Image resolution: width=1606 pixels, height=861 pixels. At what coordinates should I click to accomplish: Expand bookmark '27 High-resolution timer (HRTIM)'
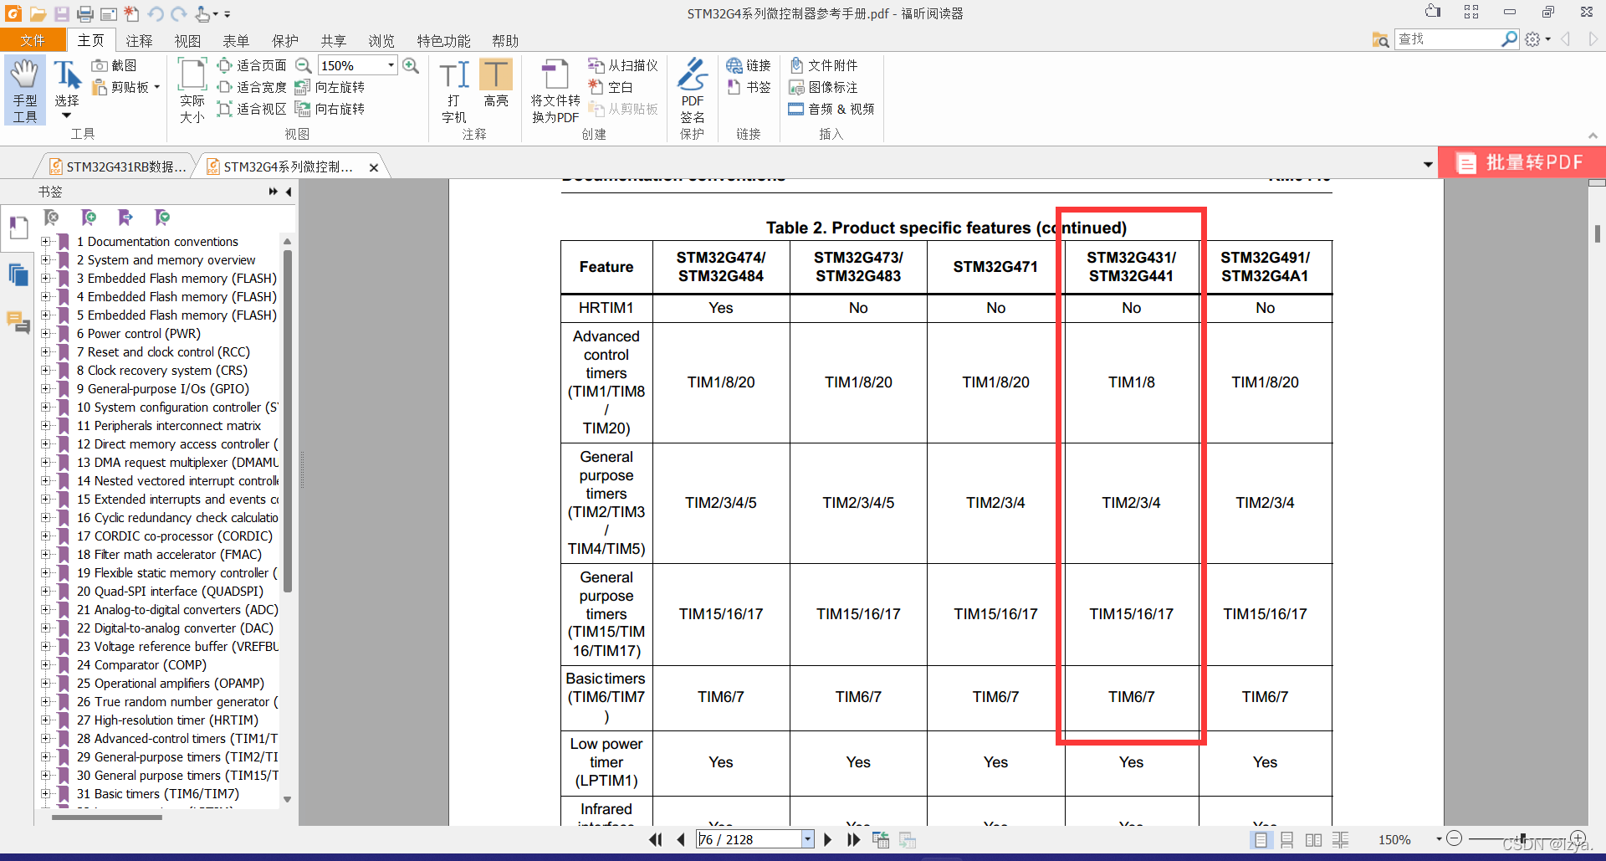(x=46, y=720)
